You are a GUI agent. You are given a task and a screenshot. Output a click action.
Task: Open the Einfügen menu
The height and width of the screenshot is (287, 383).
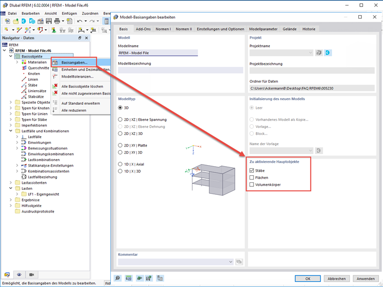point(70,14)
